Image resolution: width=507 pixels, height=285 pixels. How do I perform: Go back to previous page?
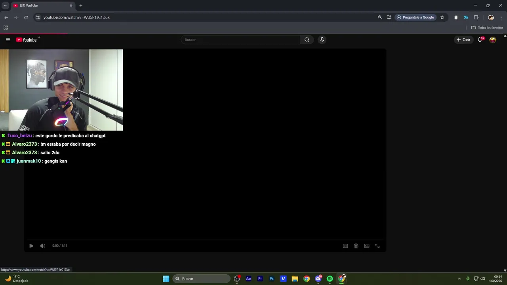pyautogui.click(x=6, y=17)
